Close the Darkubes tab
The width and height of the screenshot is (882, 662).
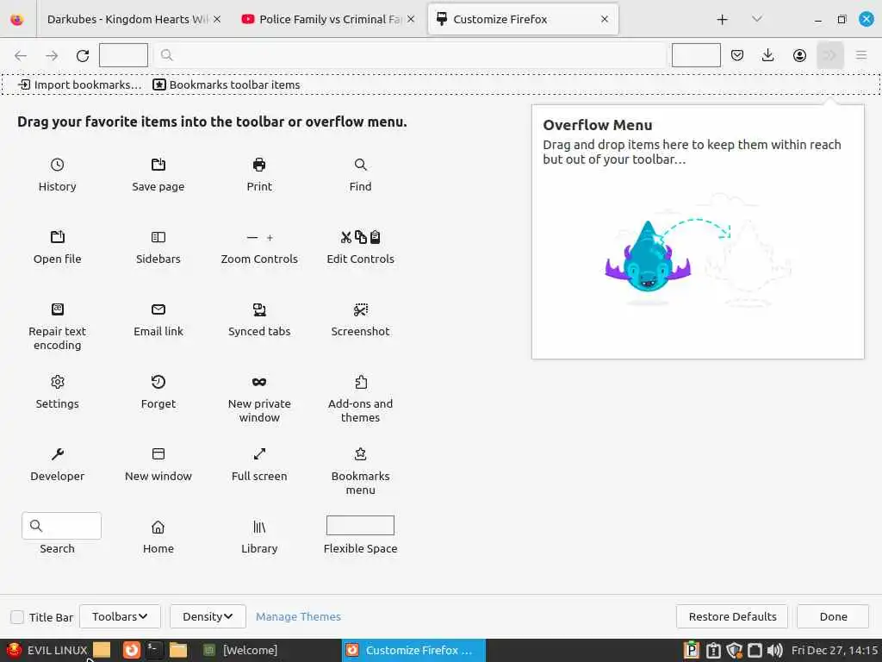coord(217,19)
